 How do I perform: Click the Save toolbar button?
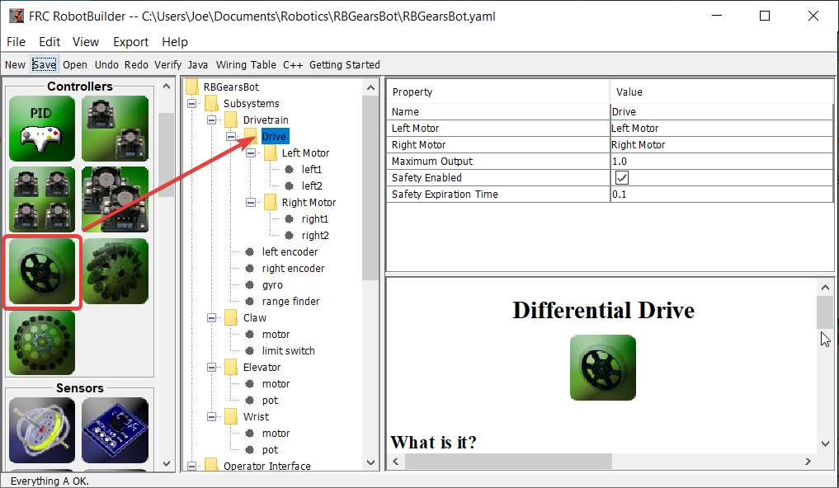[44, 64]
